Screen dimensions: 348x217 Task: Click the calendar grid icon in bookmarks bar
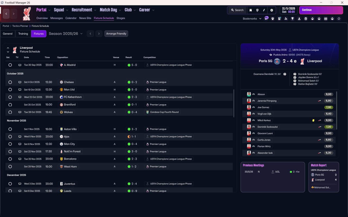[325, 19]
